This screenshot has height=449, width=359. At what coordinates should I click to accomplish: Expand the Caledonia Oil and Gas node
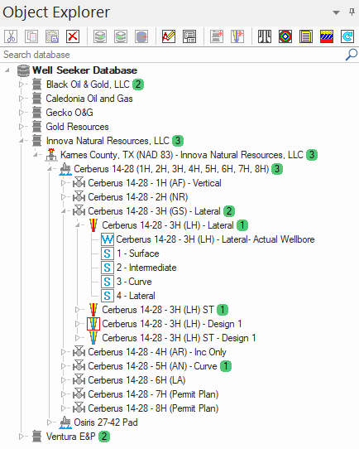21,99
